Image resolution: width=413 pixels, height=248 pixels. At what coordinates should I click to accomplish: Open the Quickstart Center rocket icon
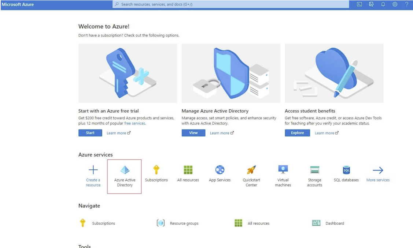click(x=251, y=170)
